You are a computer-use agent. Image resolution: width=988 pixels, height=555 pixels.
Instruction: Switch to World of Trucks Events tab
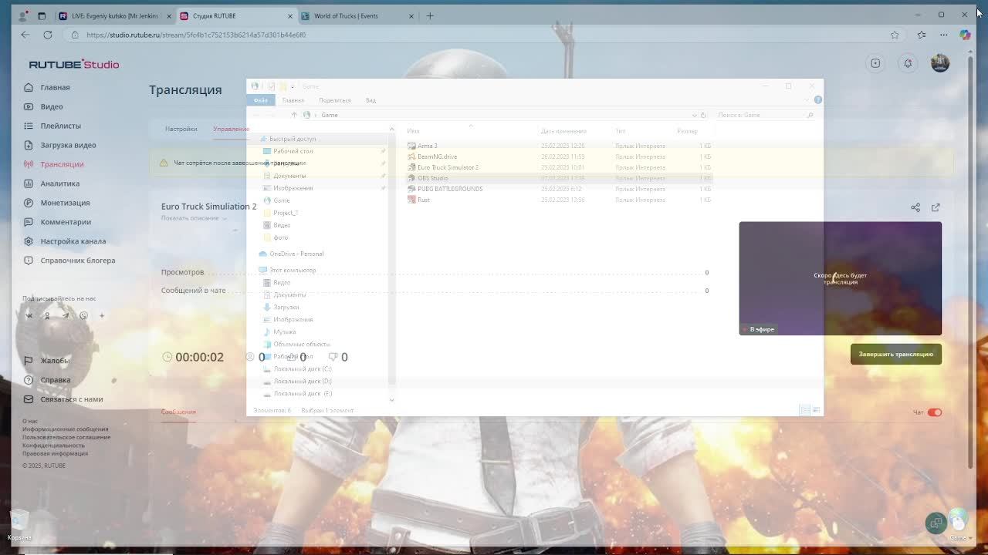pos(356,15)
